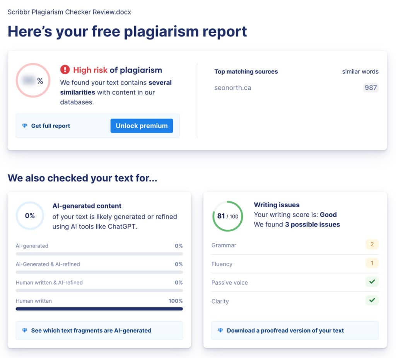Click the Fluency issues count badge 1
Image resolution: width=396 pixels, height=358 pixels.
tap(372, 263)
